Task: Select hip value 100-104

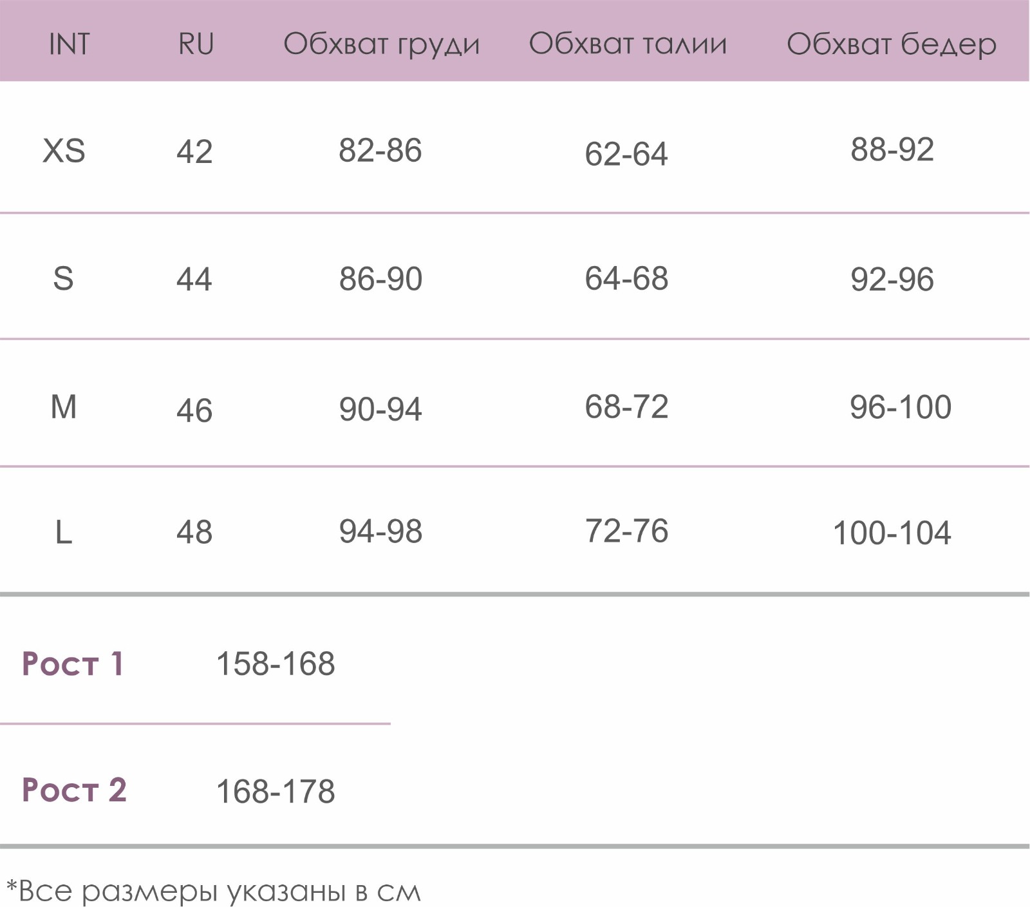Action: [x=892, y=533]
